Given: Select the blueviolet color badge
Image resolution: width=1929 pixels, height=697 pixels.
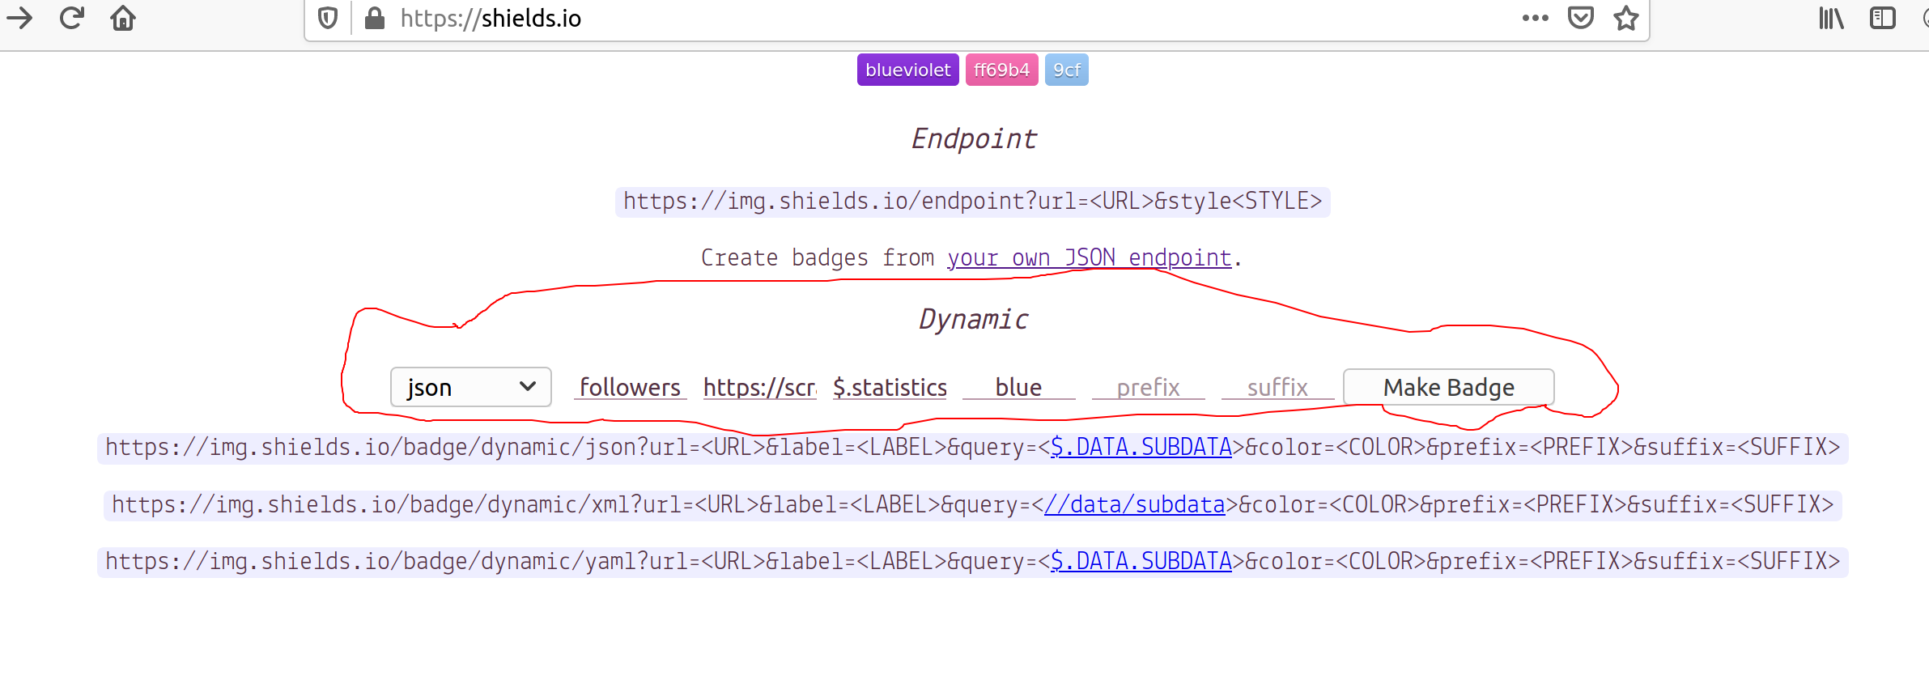Looking at the screenshot, I should click(x=907, y=70).
